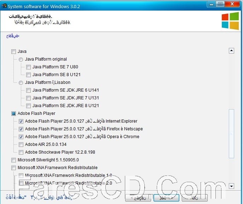Check Java Platform SE 8 U121
Viewport: 243px width, 204px height.
28,75
